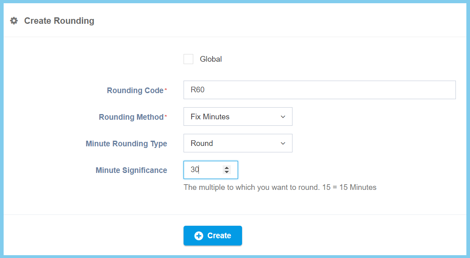Screen dimensions: 470x258
Task: Focus the Rounding Code field containing R60
Action: tap(319, 90)
